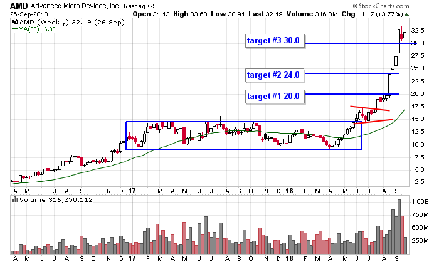Select the Open 31.13 value
This screenshot has width=439, height=264.
pos(151,14)
